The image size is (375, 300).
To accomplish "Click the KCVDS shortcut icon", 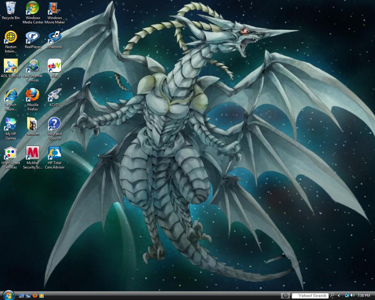I will [x=55, y=97].
